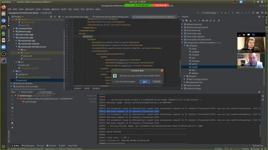Image resolution: width=268 pixels, height=150 pixels.
Task: Select the clean lifecycle goal
Action: pos(194,49)
